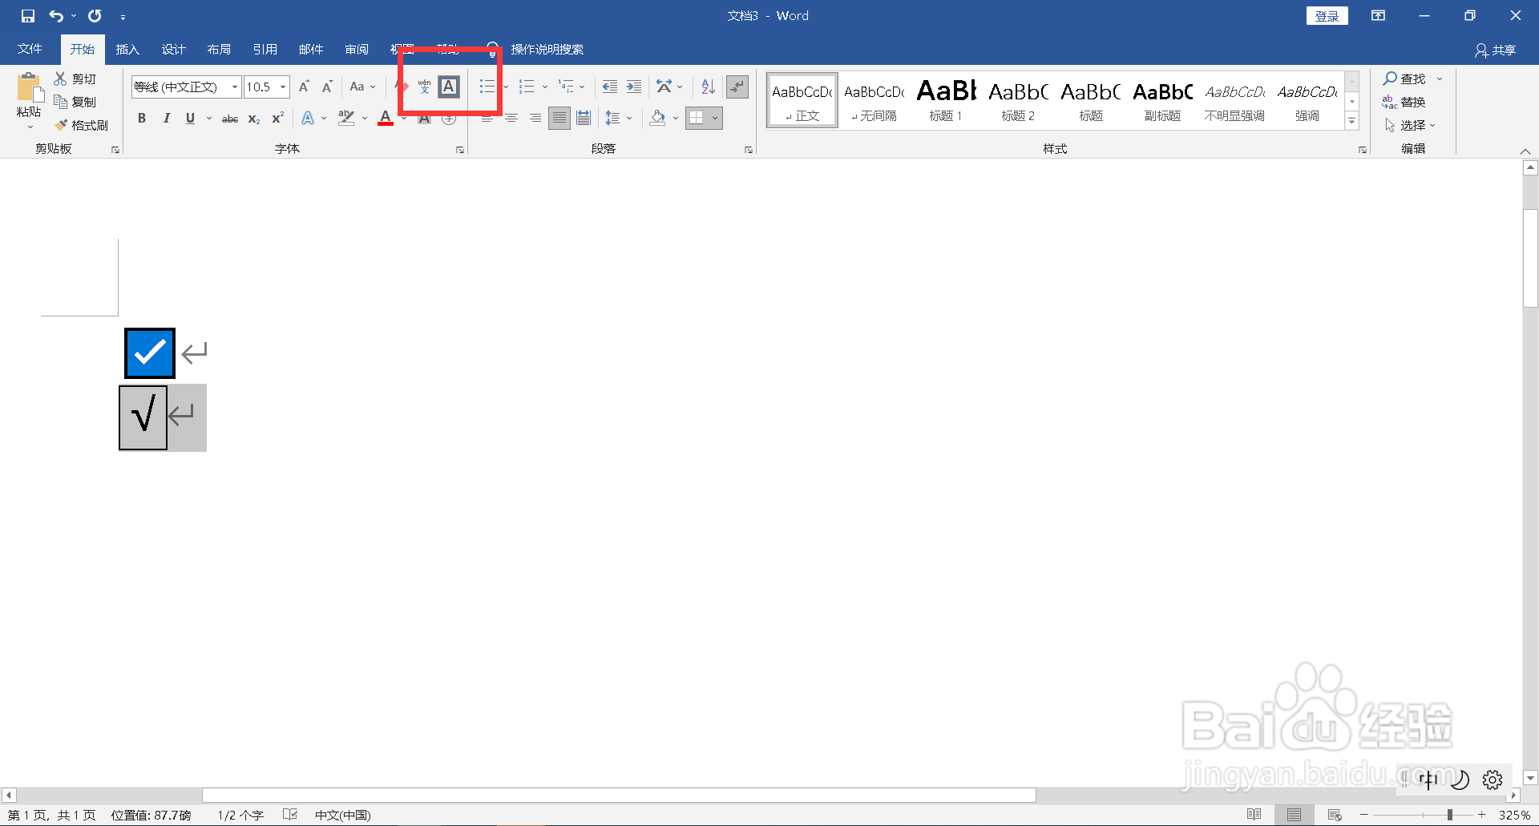Switch to Web Layout view in status bar

1335,815
